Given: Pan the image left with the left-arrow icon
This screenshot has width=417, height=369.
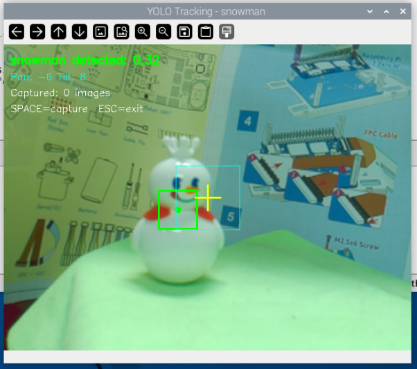Looking at the screenshot, I should 17,32.
